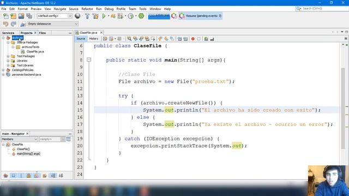
Task: Click the Profile Project clock icon
Action: 131,16
